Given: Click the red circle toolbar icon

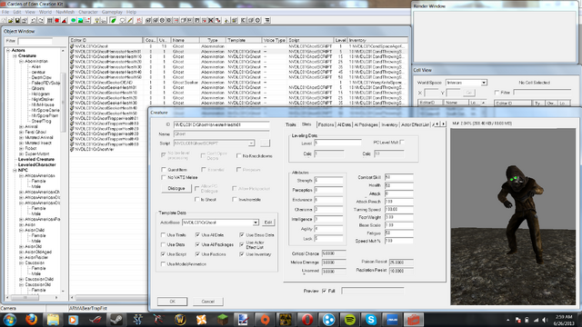Looking at the screenshot, I should click(x=56, y=20).
